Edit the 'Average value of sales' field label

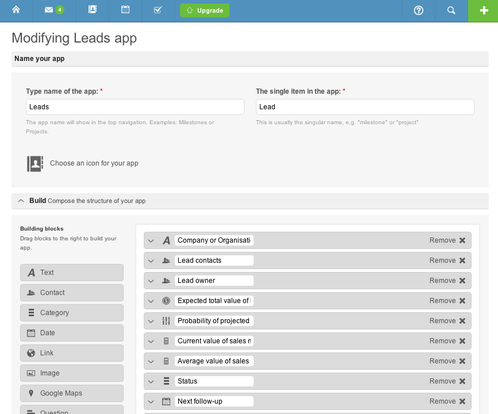[214, 361]
